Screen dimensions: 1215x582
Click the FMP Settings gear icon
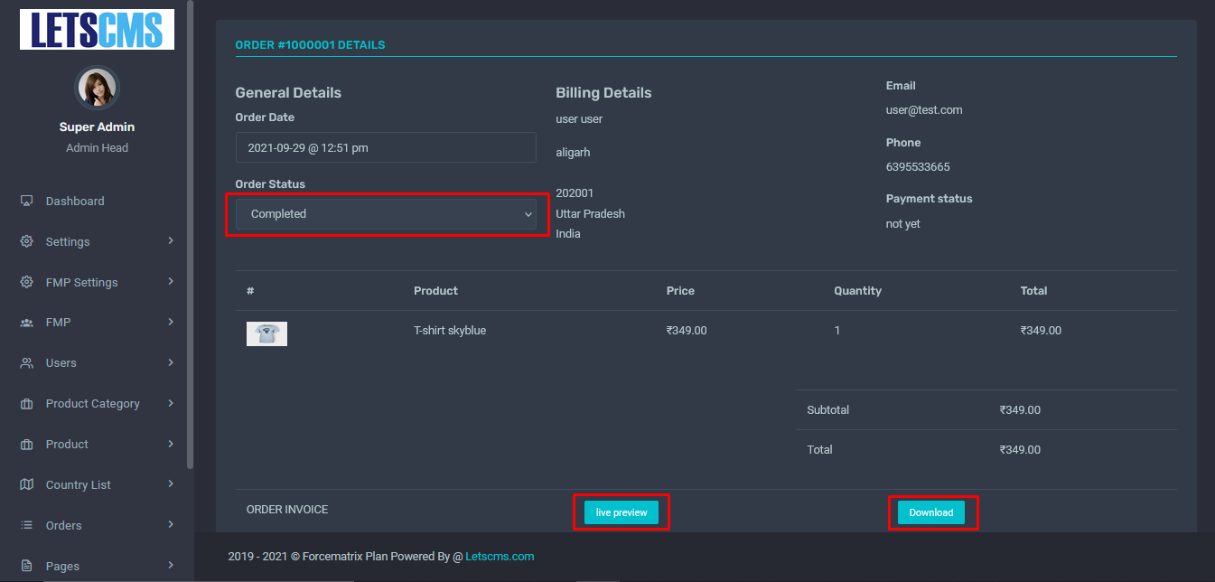pos(27,282)
